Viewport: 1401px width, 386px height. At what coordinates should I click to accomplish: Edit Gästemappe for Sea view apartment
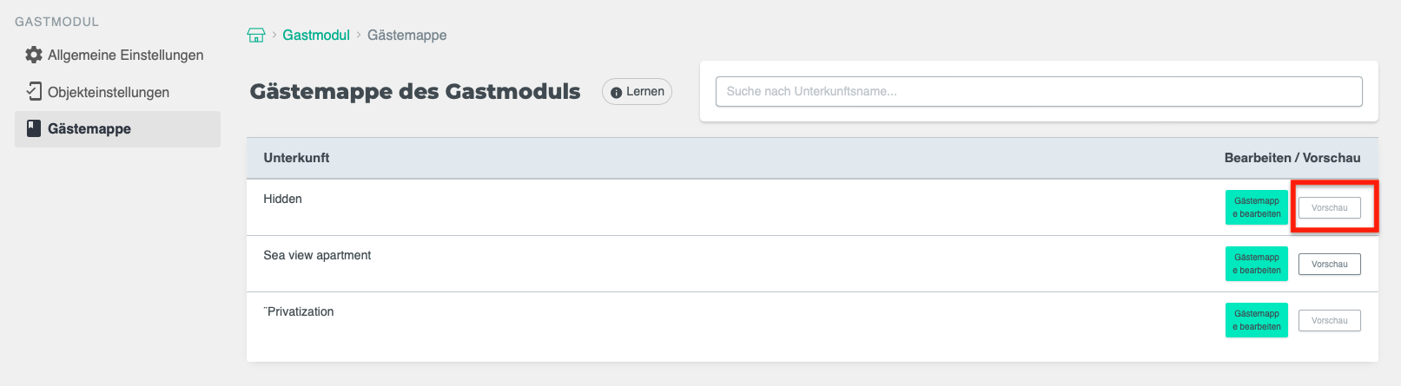coord(1256,264)
